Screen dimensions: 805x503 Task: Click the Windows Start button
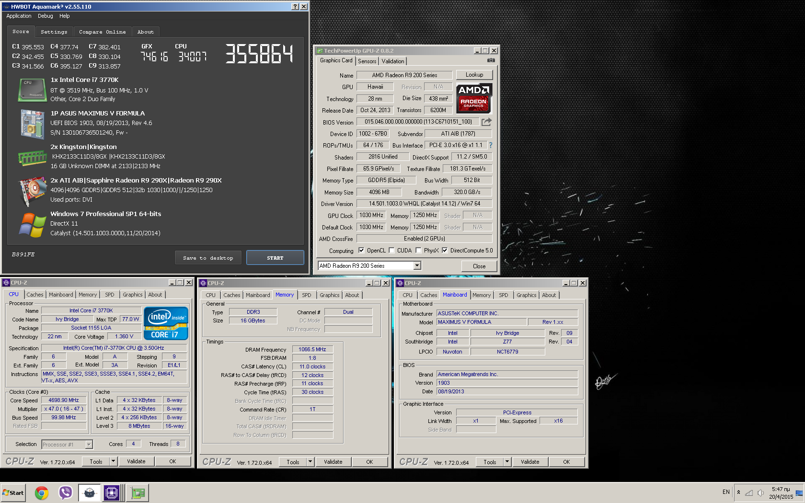[13, 492]
